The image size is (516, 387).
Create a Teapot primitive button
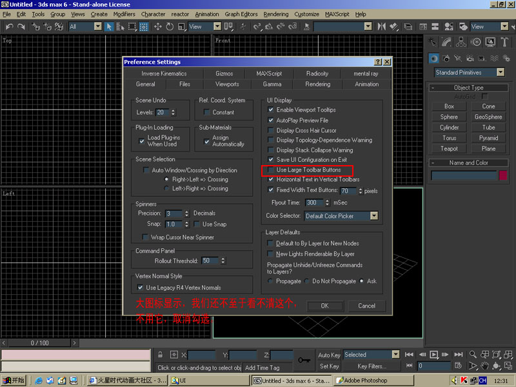(449, 149)
